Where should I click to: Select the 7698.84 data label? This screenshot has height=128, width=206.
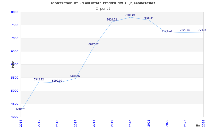(x=148, y=18)
